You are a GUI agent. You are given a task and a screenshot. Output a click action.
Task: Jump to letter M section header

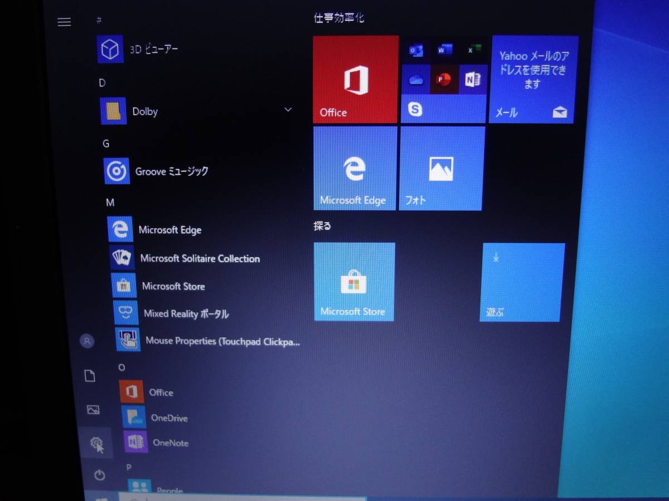click(110, 203)
